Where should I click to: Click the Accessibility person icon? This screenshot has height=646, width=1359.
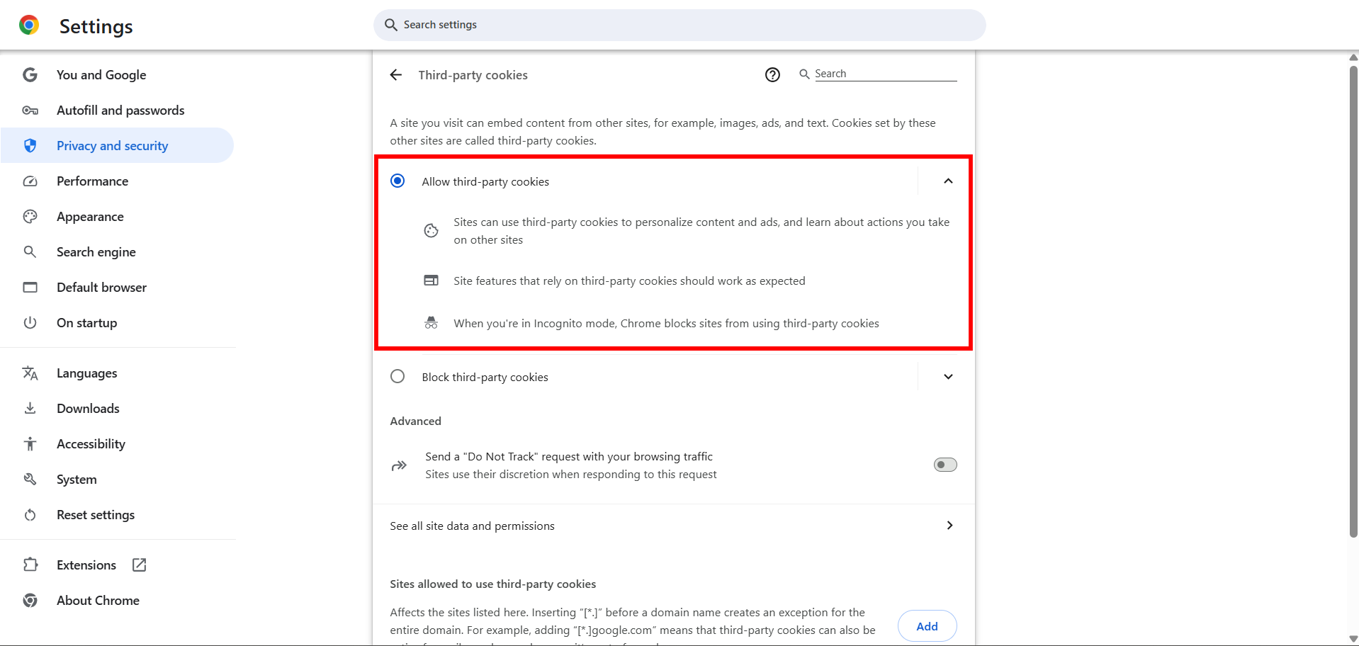click(30, 444)
